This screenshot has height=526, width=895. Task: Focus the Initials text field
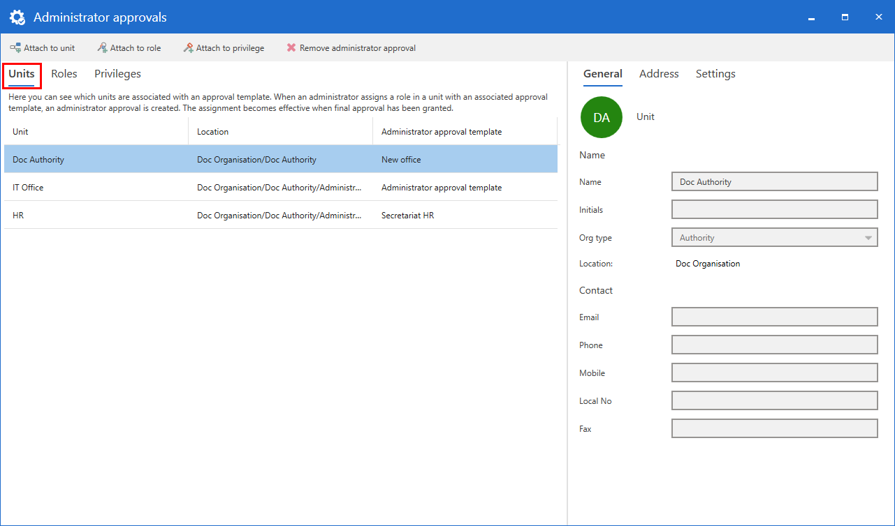tap(774, 210)
